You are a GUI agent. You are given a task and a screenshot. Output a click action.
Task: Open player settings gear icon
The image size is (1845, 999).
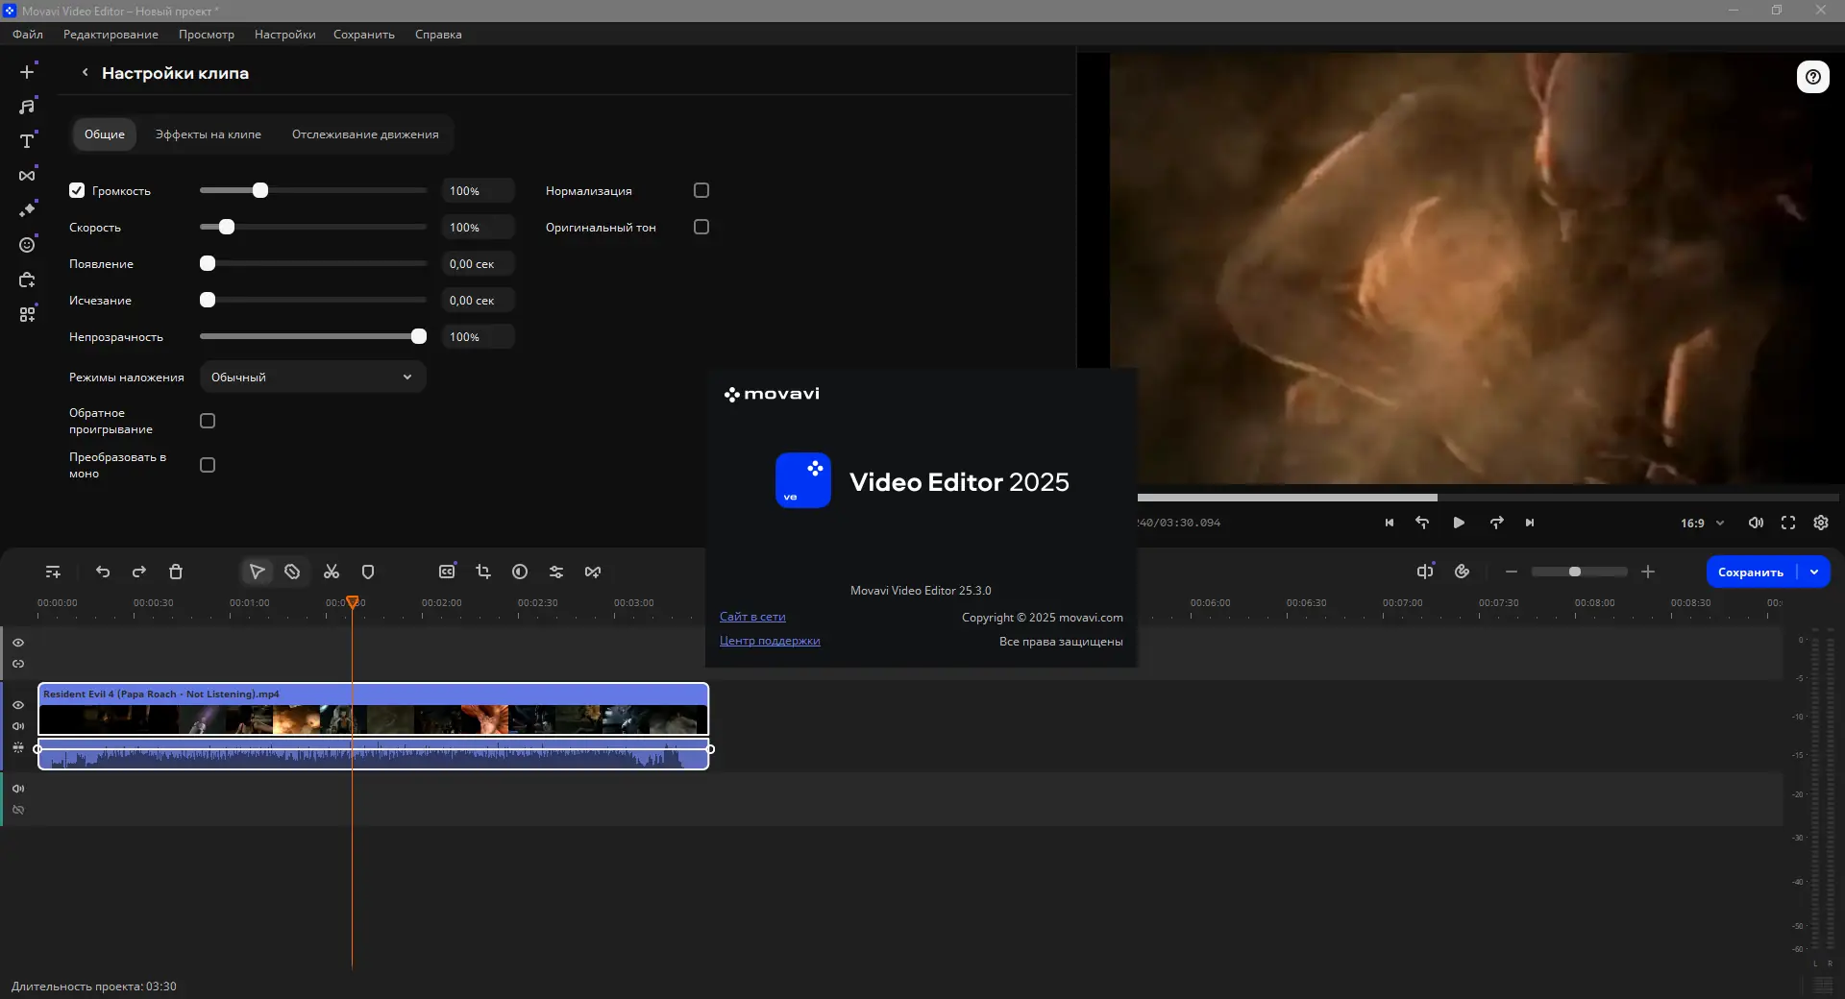tap(1820, 523)
